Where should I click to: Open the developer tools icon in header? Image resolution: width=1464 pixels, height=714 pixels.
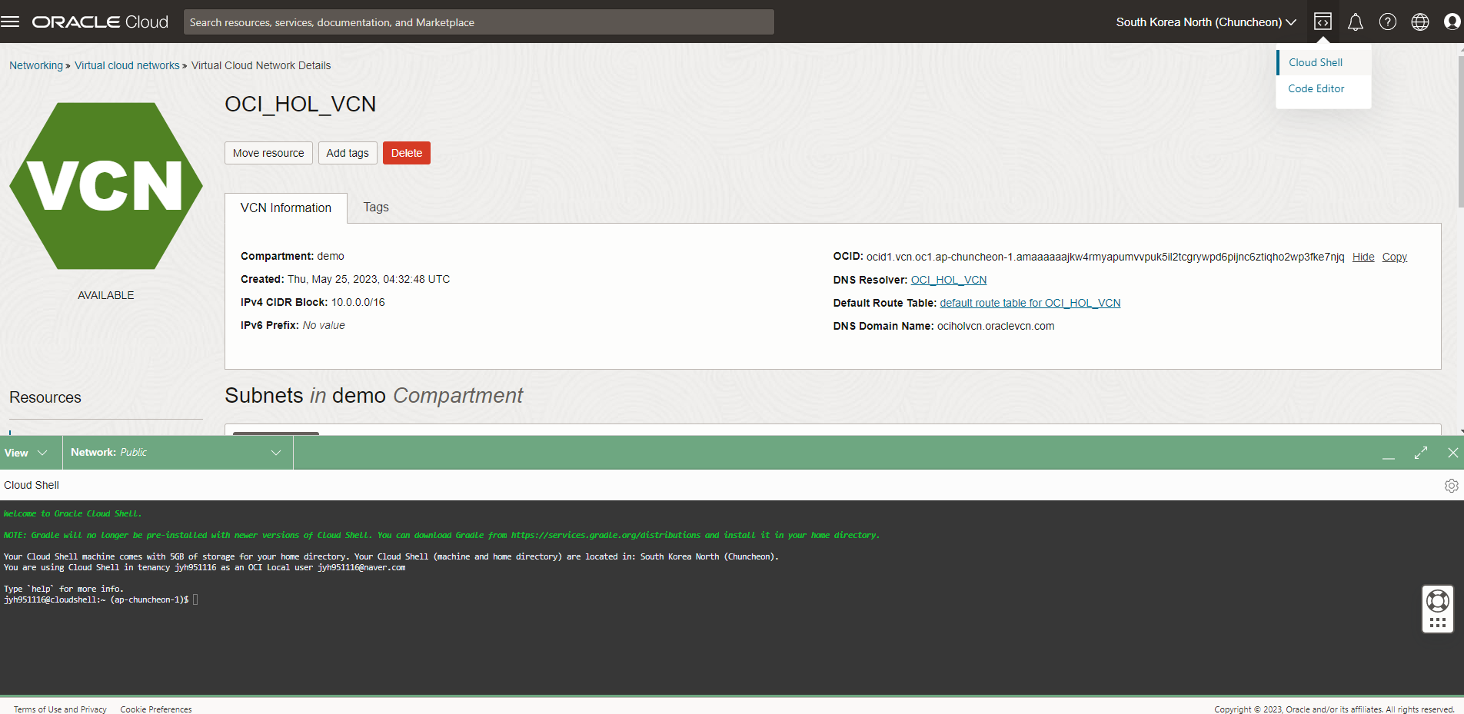(1323, 22)
